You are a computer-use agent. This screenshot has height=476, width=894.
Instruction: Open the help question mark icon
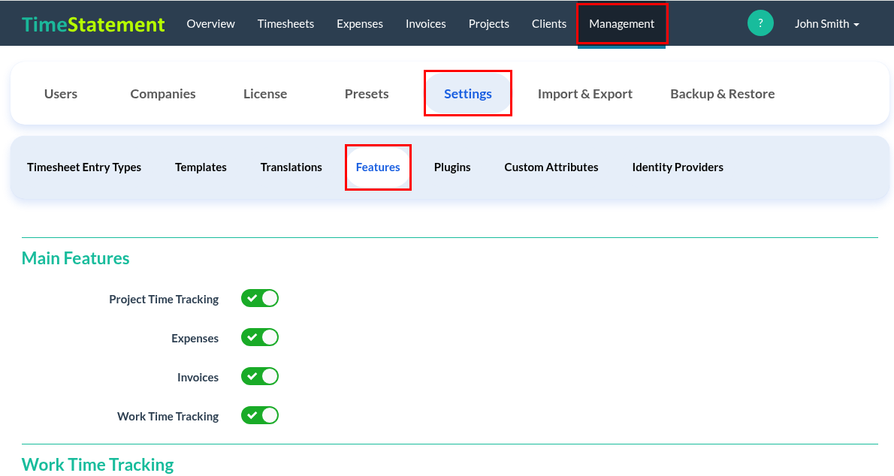pyautogui.click(x=760, y=23)
